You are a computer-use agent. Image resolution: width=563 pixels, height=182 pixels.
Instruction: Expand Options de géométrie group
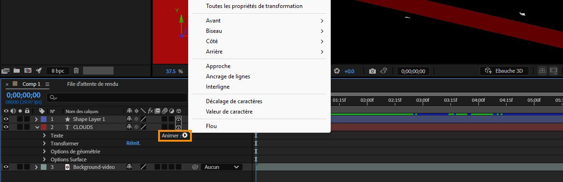pyautogui.click(x=45, y=152)
